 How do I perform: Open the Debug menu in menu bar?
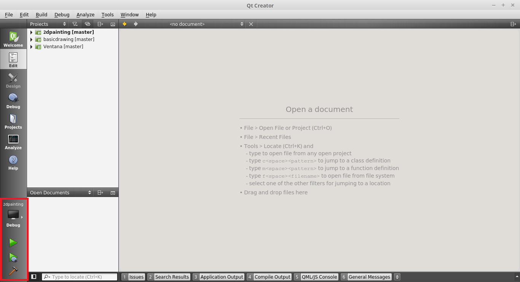pyautogui.click(x=62, y=14)
